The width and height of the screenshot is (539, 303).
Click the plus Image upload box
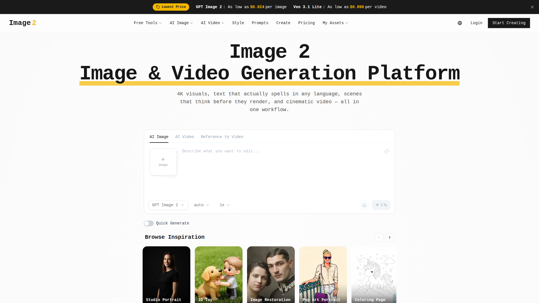pyautogui.click(x=163, y=162)
